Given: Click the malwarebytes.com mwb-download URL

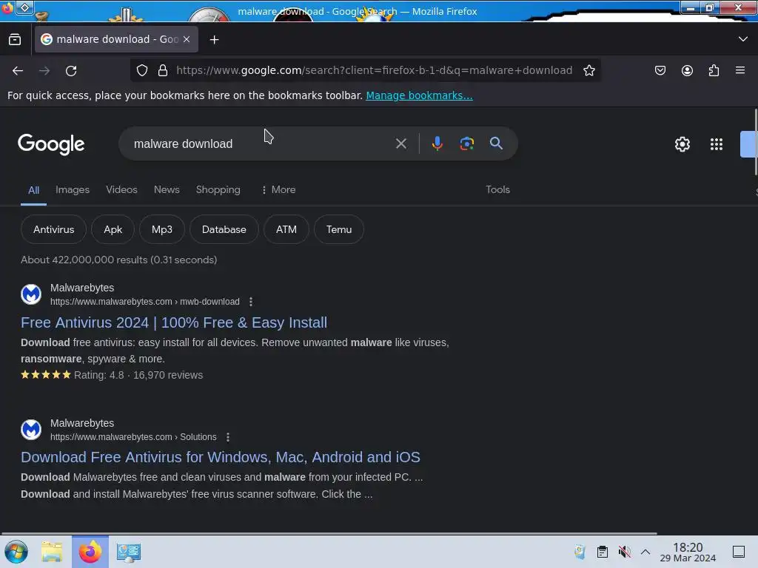Looking at the screenshot, I should [x=145, y=302].
